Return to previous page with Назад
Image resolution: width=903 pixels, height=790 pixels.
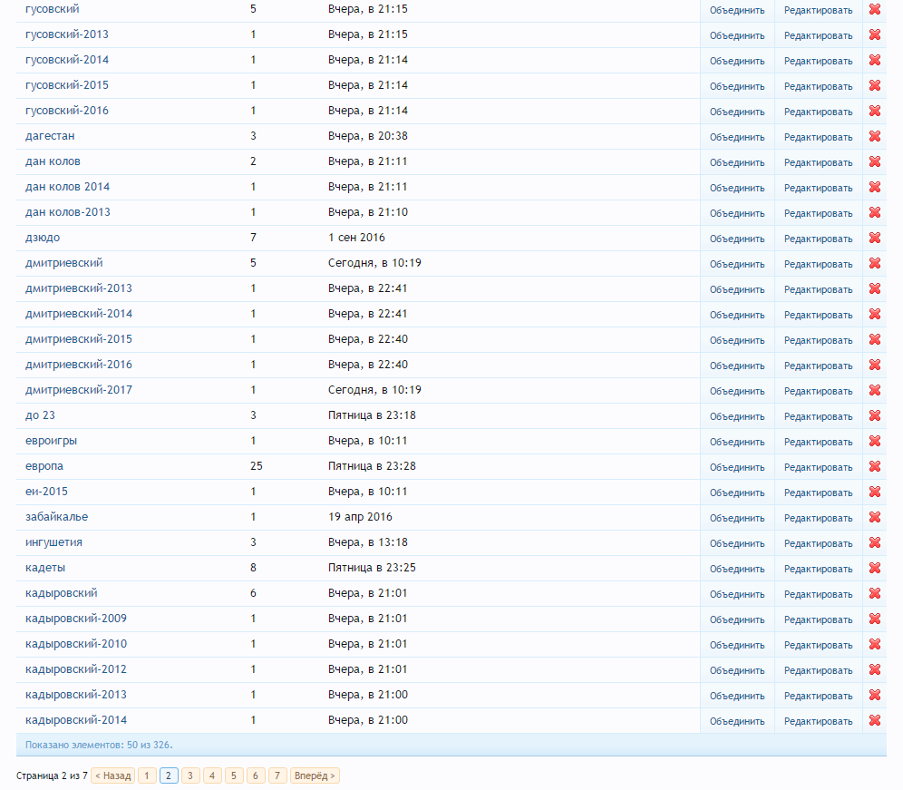point(112,775)
